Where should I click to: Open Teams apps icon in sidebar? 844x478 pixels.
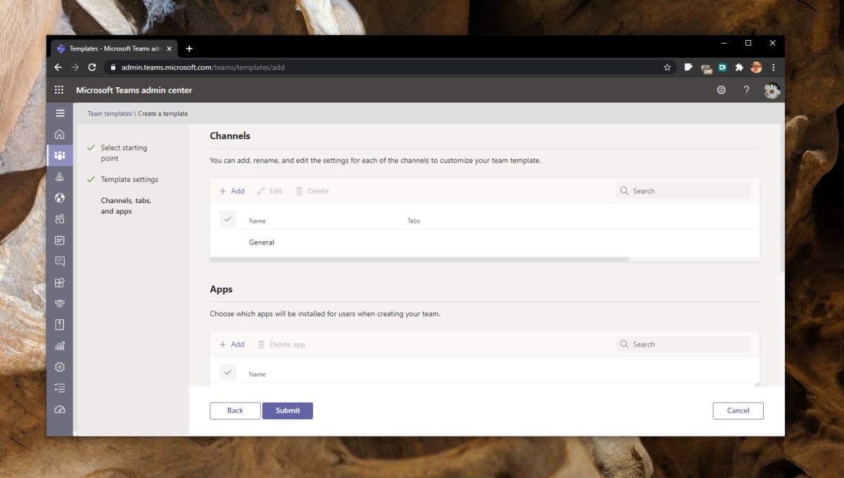[x=60, y=283]
